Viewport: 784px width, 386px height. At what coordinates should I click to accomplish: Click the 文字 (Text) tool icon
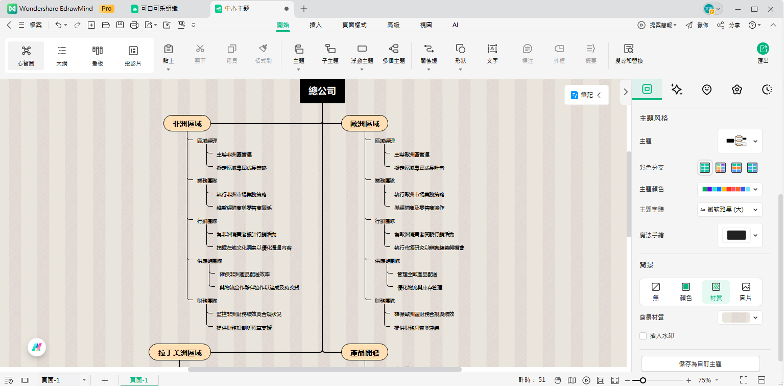[x=492, y=49]
